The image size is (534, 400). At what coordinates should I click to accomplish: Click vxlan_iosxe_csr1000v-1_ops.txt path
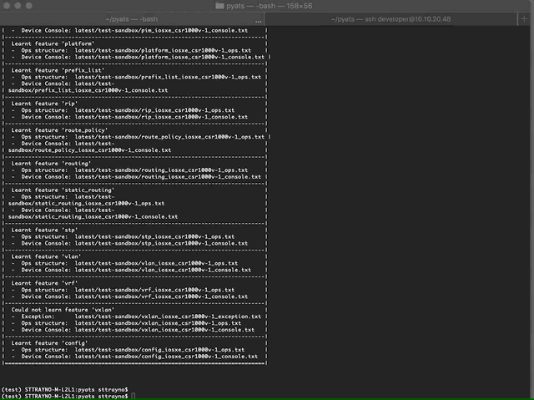coord(158,323)
